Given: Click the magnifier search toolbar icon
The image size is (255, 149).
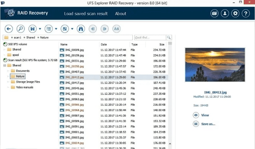Looking at the screenshot, I should click(20, 28).
